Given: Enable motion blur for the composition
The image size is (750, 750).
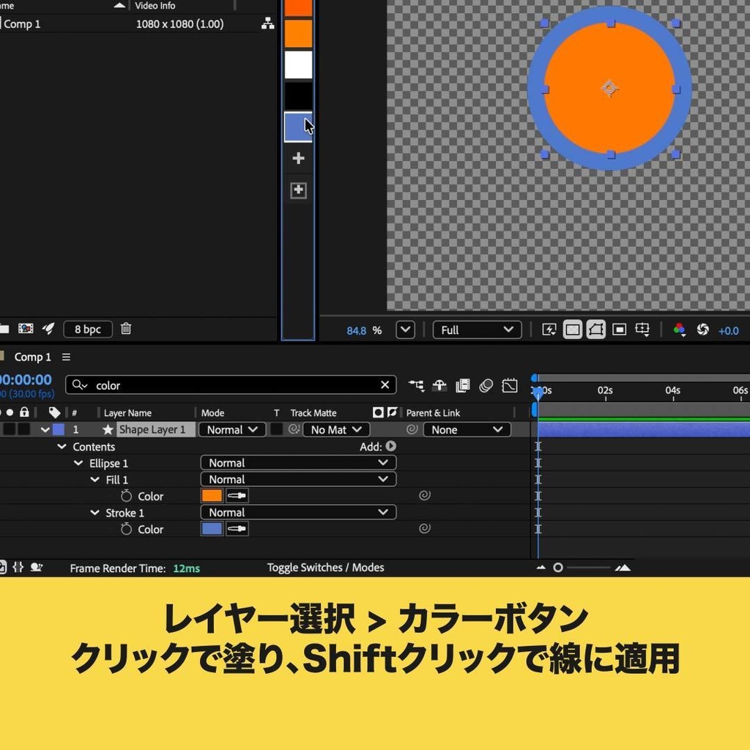Looking at the screenshot, I should click(x=486, y=385).
